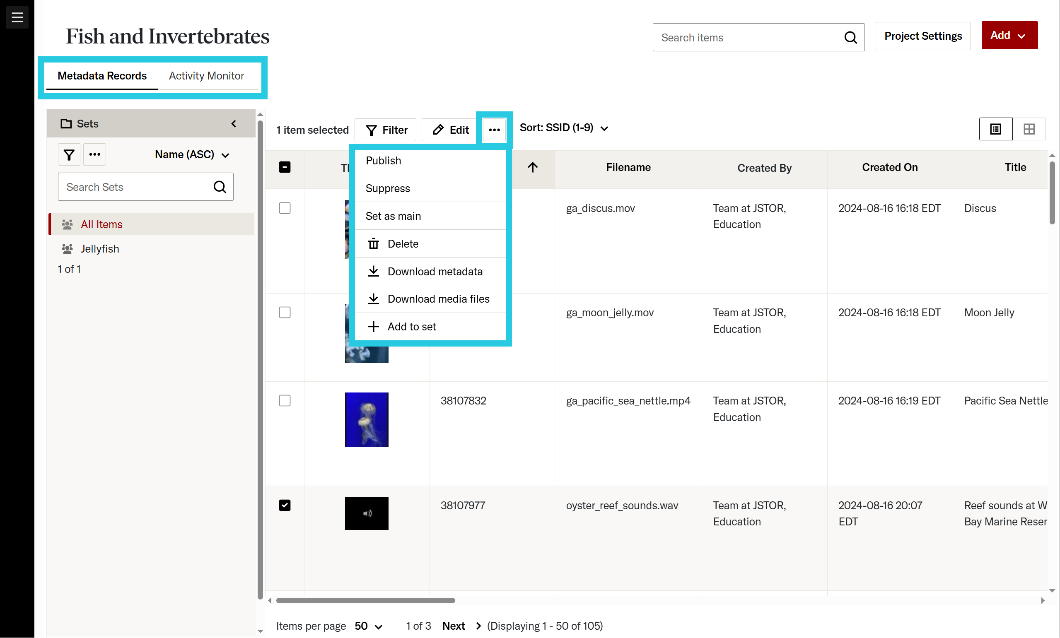Toggle the header select-all checkbox
The height and width of the screenshot is (638, 1060).
285,167
